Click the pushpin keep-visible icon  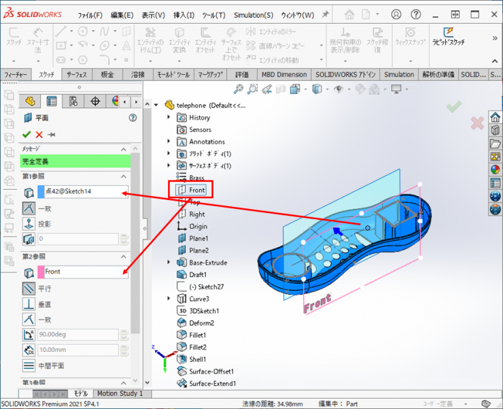pos(51,135)
